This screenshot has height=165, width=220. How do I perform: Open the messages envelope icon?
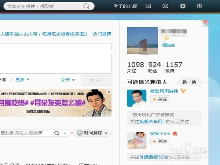pos(165,6)
